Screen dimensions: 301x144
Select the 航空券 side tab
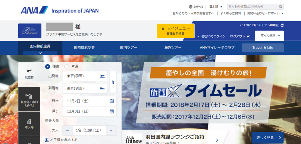[29, 74]
